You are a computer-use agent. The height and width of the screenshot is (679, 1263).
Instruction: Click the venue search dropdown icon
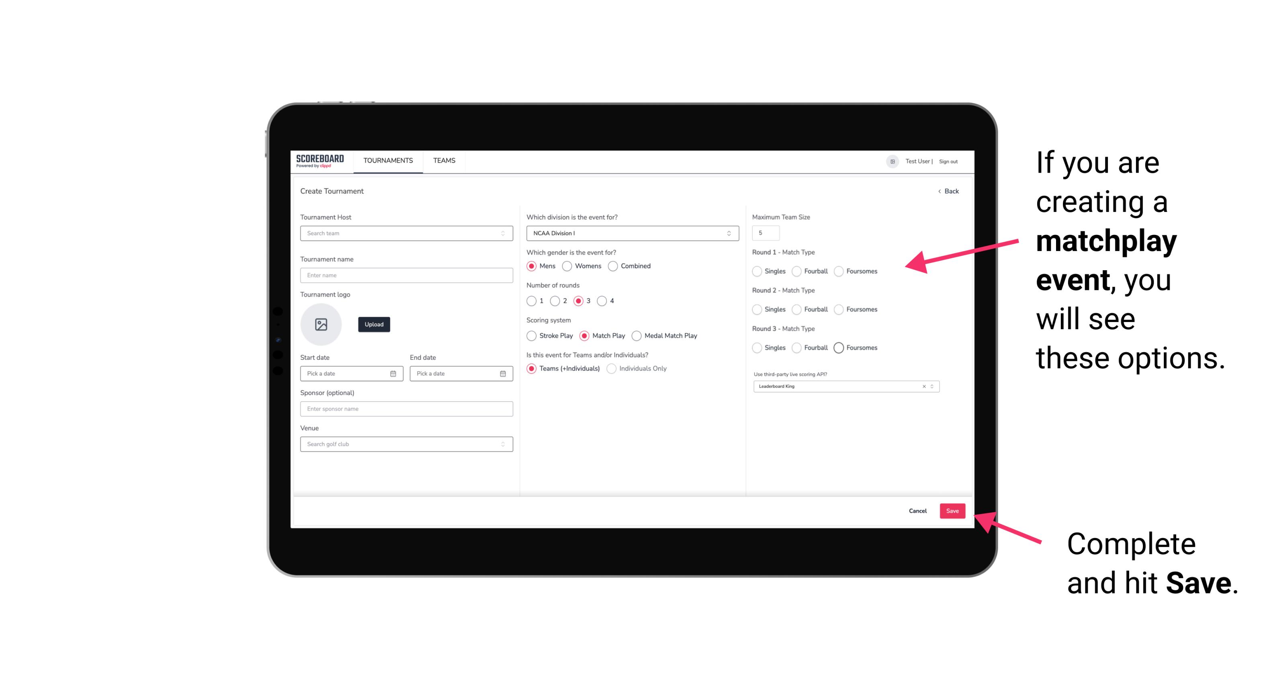(x=502, y=444)
